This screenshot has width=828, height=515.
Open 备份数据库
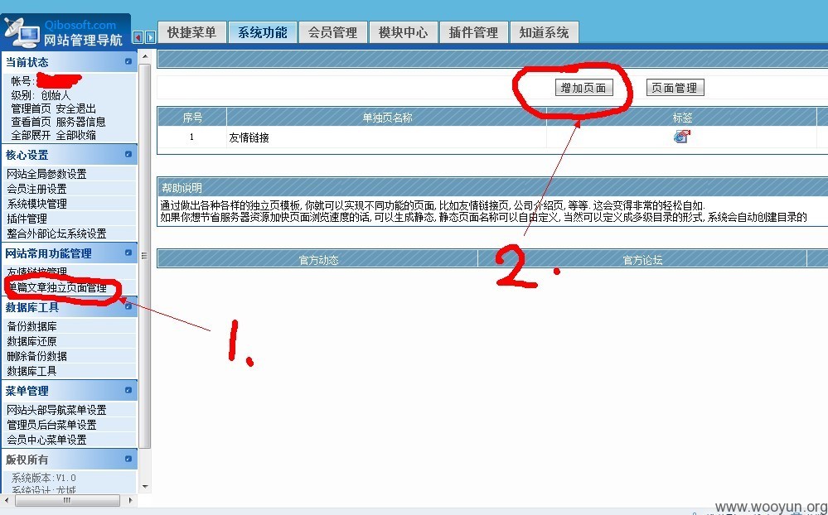31,326
